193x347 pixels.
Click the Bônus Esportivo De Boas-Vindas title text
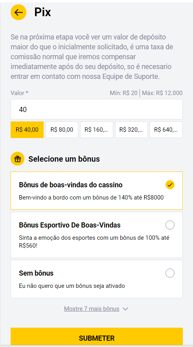click(x=70, y=225)
